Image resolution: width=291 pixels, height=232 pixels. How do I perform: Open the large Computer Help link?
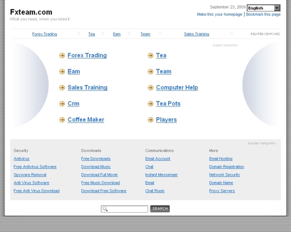coord(177,87)
